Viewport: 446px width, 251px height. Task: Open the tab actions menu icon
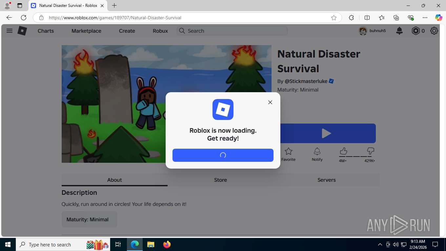coord(20,6)
